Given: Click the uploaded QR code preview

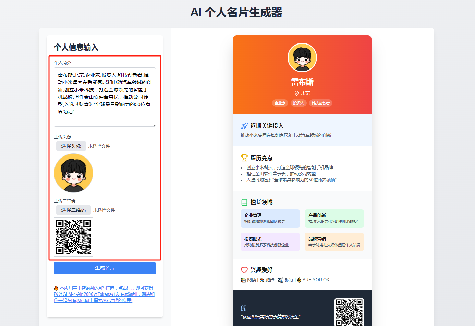Looking at the screenshot, I should click(x=73, y=237).
